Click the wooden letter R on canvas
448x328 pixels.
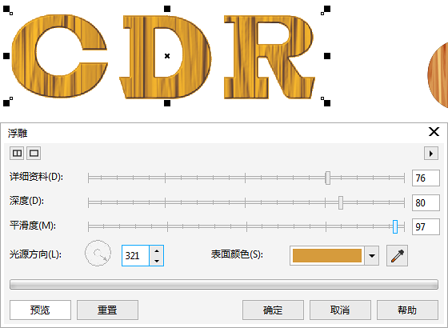(246, 57)
